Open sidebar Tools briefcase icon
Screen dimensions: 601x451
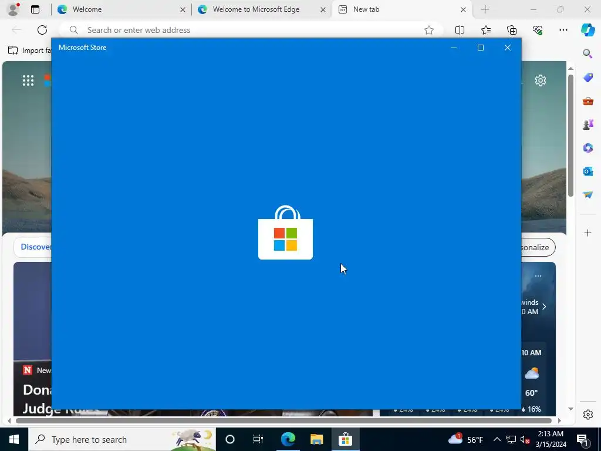point(588,101)
